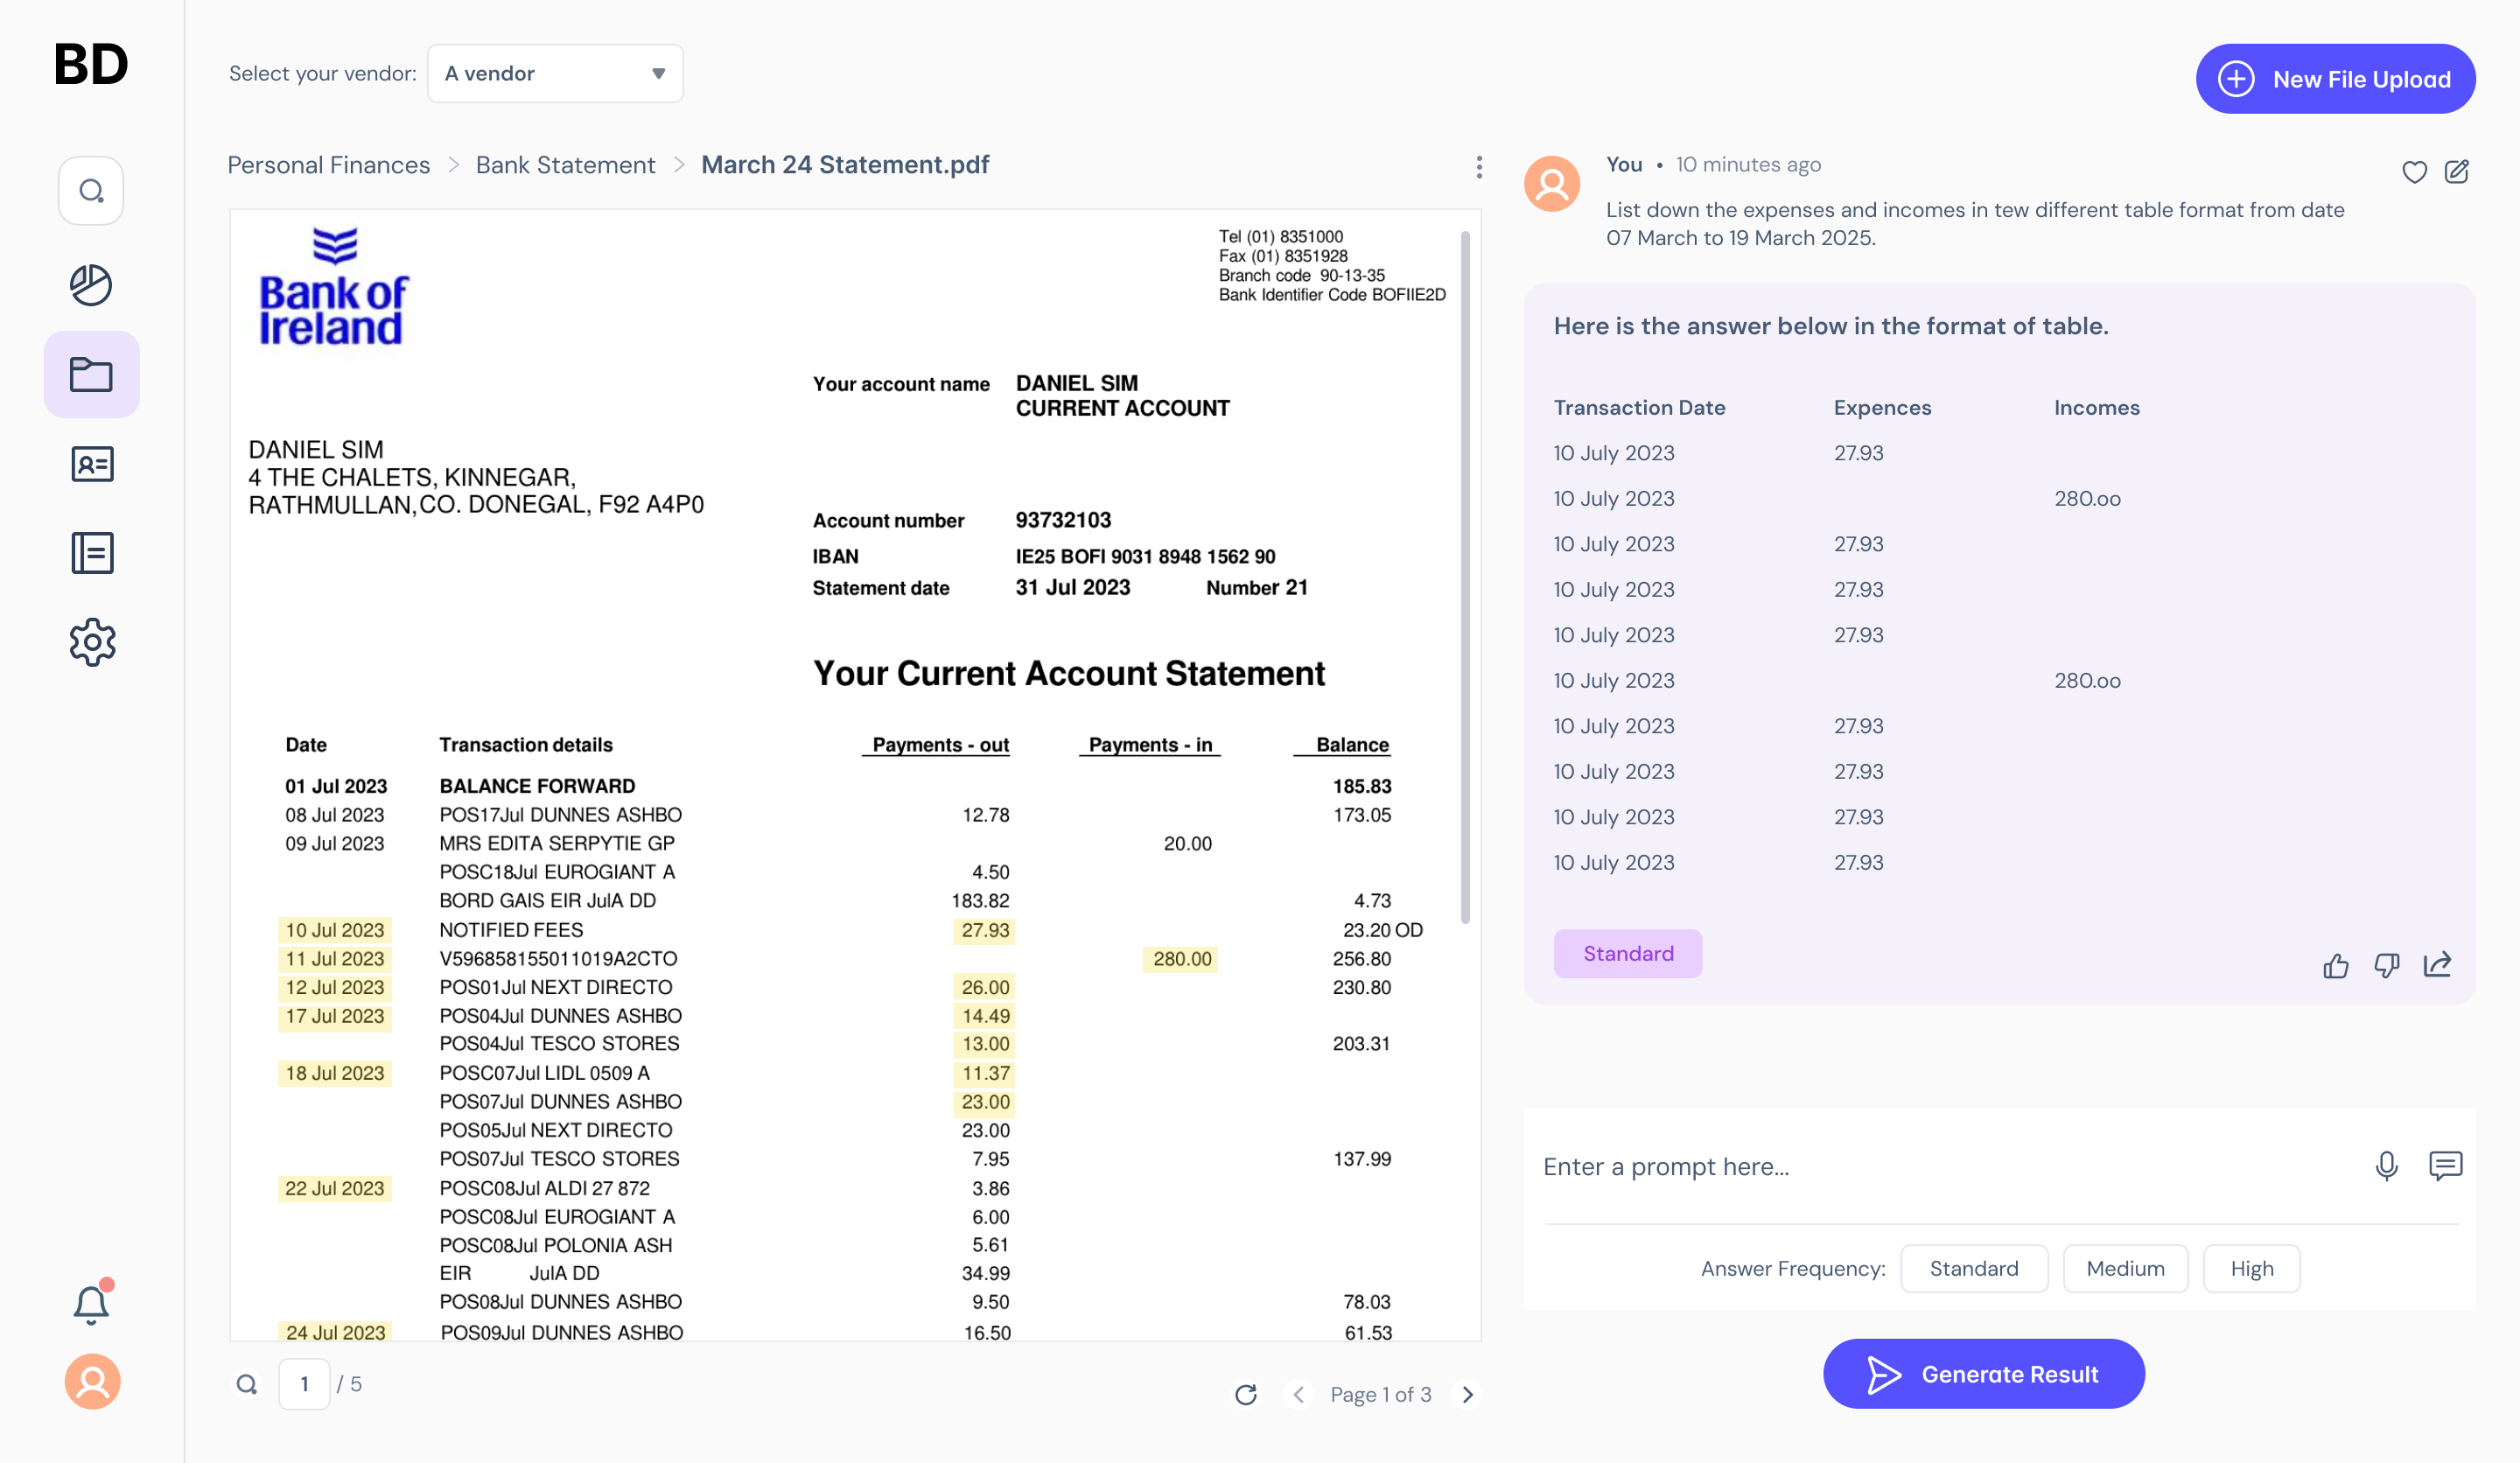Click the search icon in the sidebar
The height and width of the screenshot is (1463, 2520).
click(x=91, y=190)
